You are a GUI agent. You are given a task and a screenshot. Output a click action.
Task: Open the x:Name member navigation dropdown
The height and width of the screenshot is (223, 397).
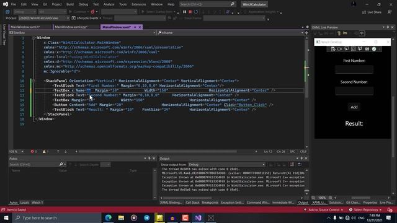pos(230,33)
